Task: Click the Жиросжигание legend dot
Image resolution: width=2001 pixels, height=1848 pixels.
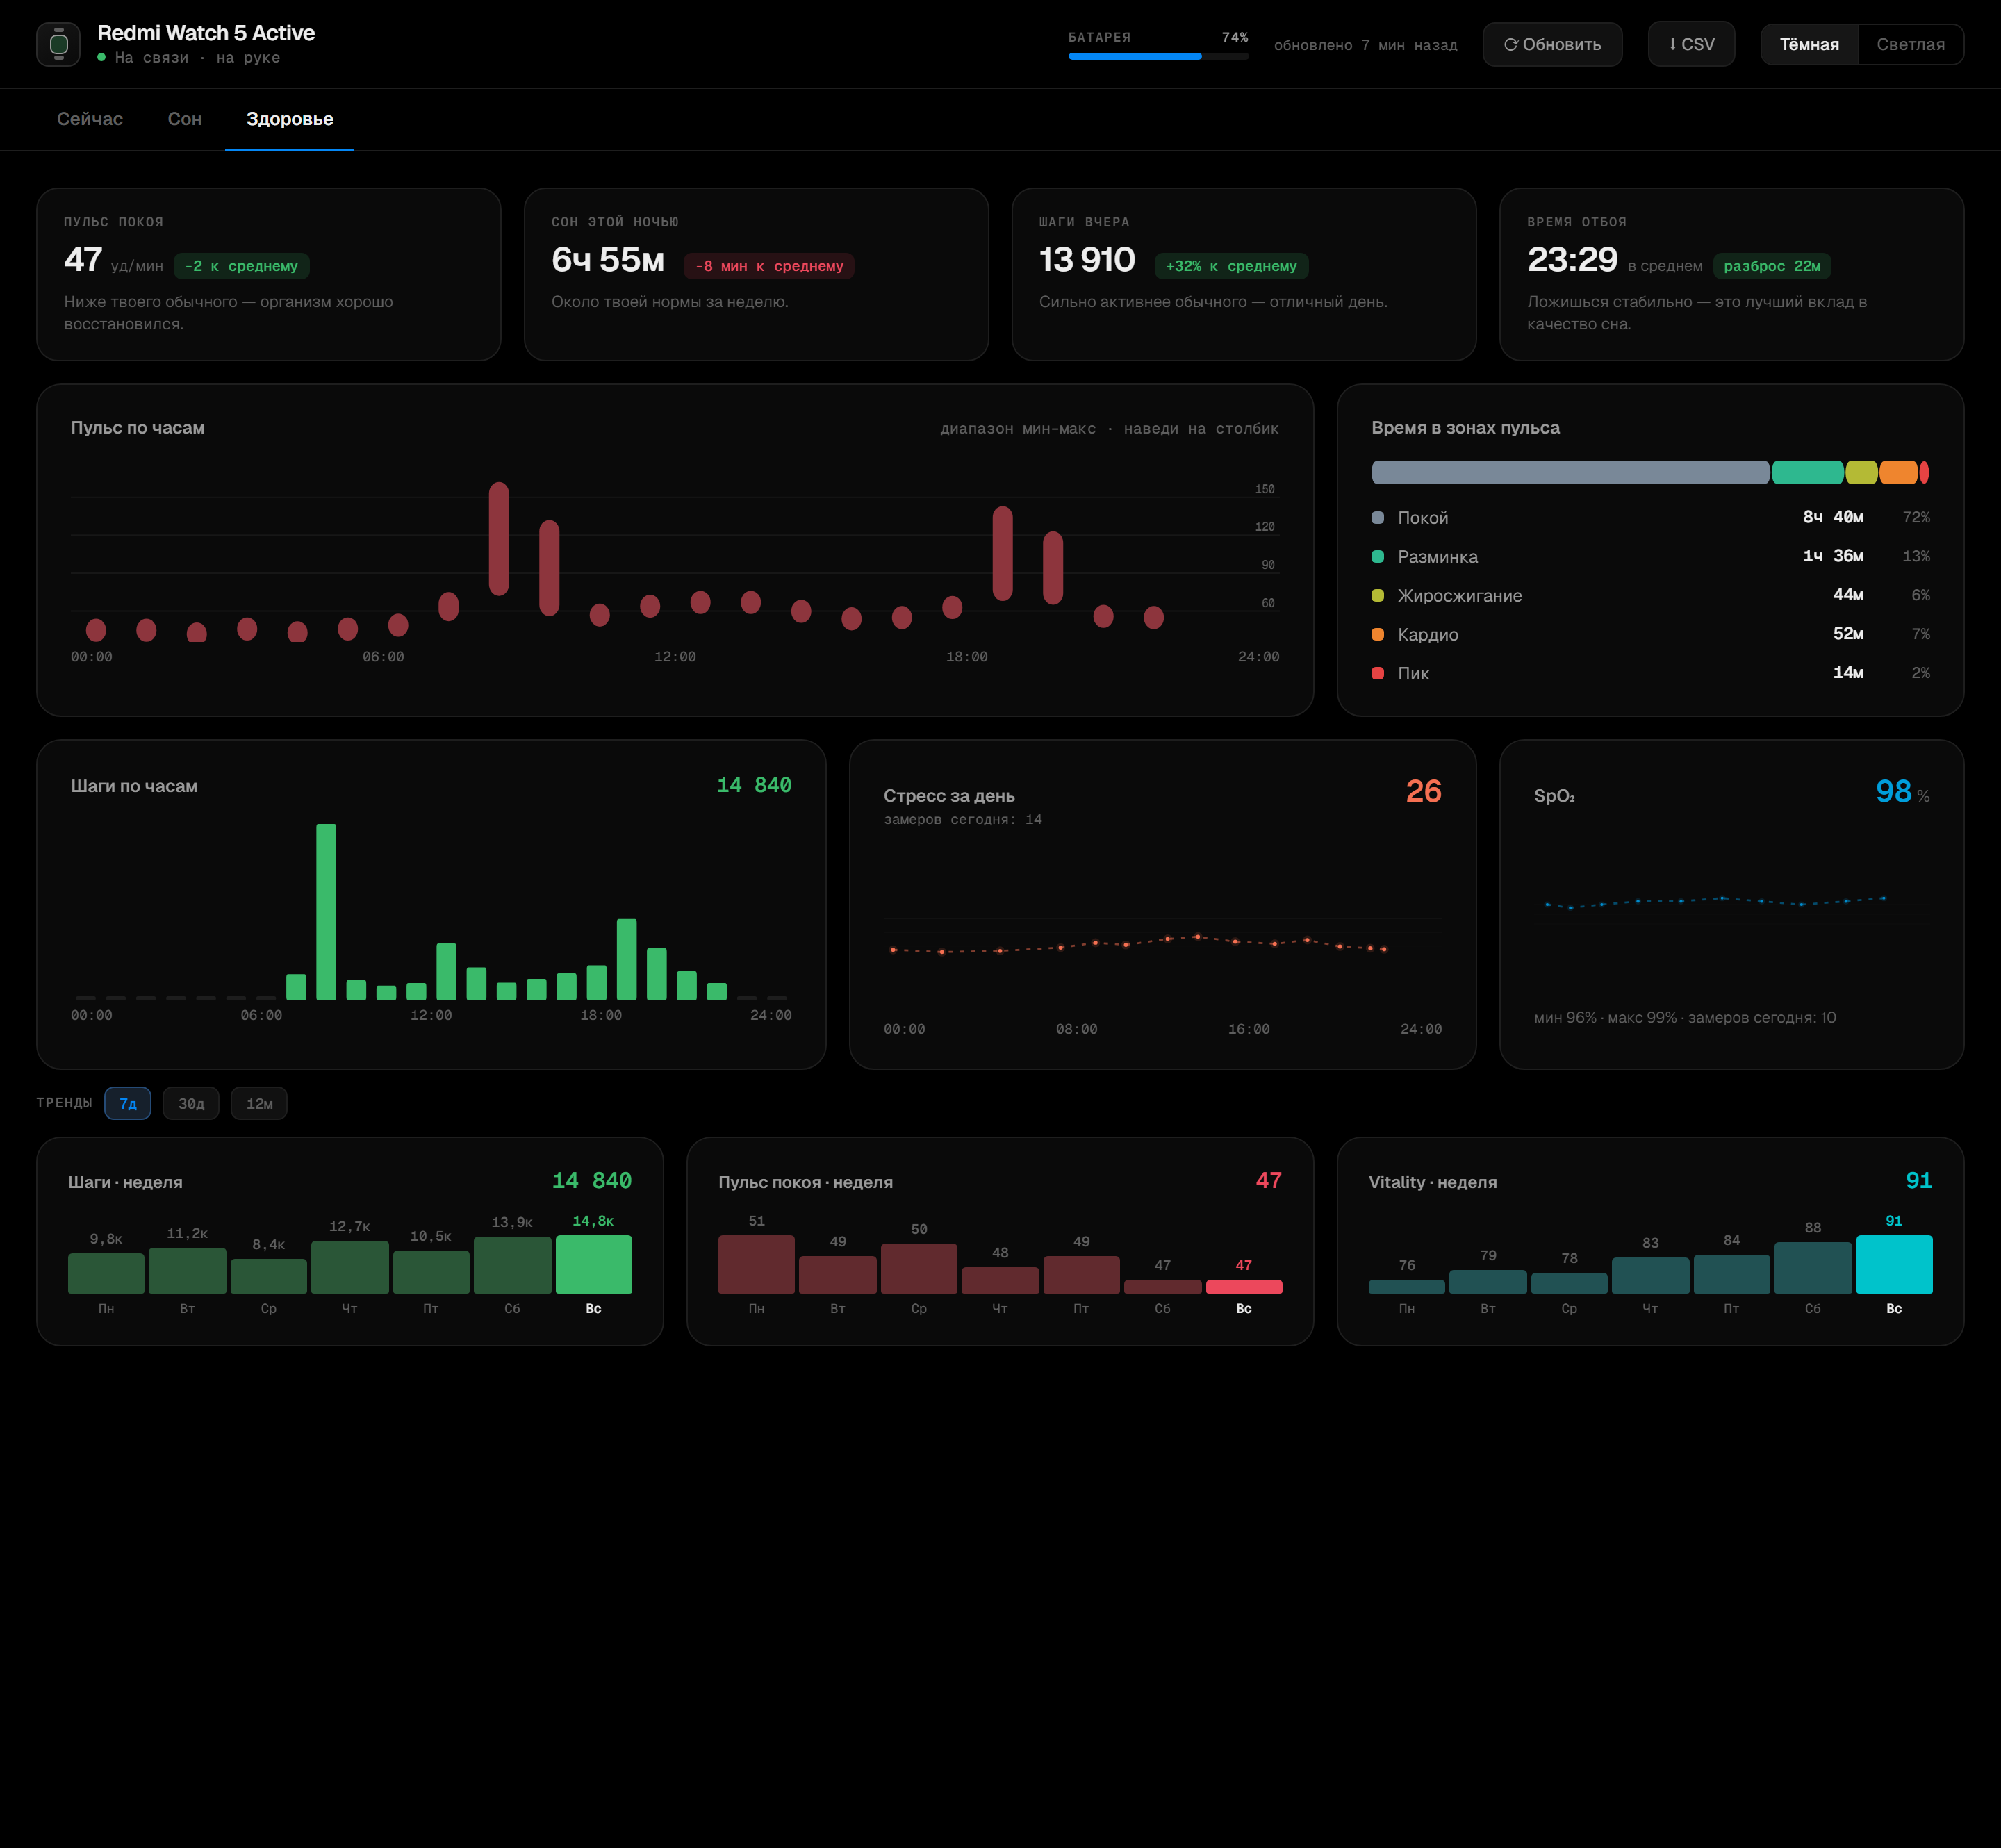Action: click(x=1377, y=595)
